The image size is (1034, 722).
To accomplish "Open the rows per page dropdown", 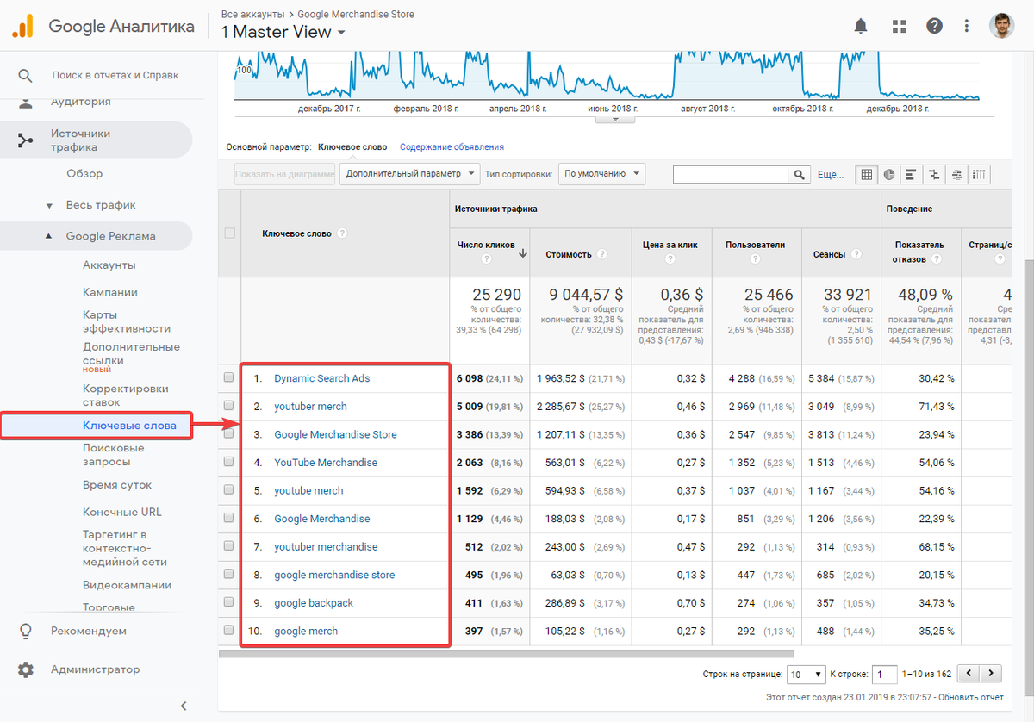I will pos(807,674).
